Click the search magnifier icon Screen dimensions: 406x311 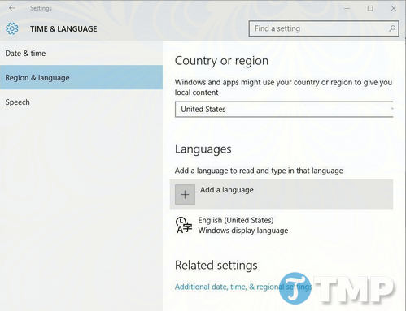pos(392,28)
